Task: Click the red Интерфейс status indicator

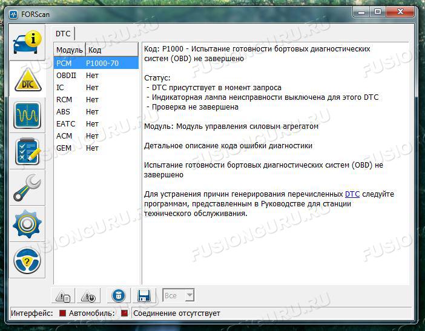Action: [x=62, y=313]
